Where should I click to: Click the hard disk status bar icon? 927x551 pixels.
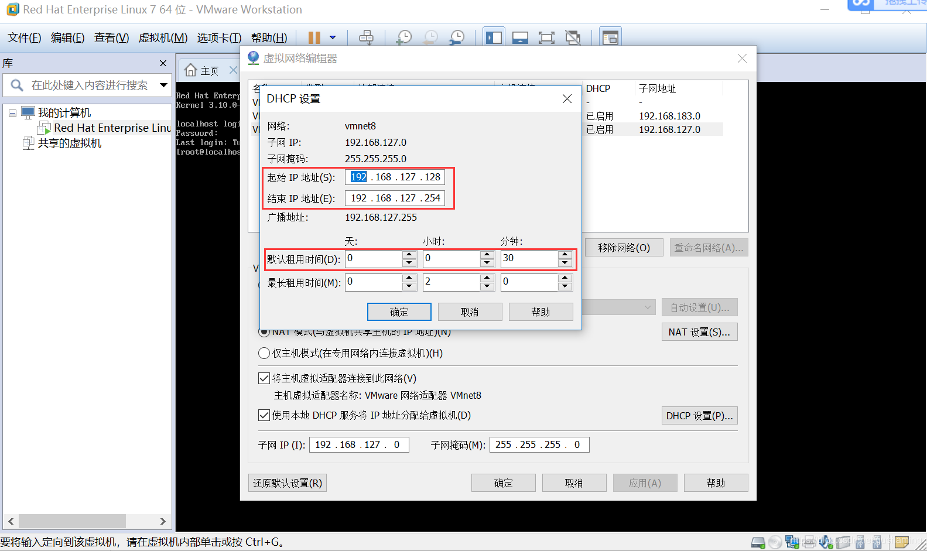point(758,543)
